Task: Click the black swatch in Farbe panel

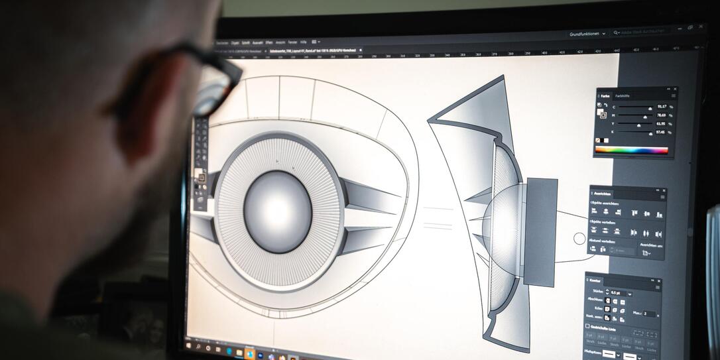Action: (602, 141)
